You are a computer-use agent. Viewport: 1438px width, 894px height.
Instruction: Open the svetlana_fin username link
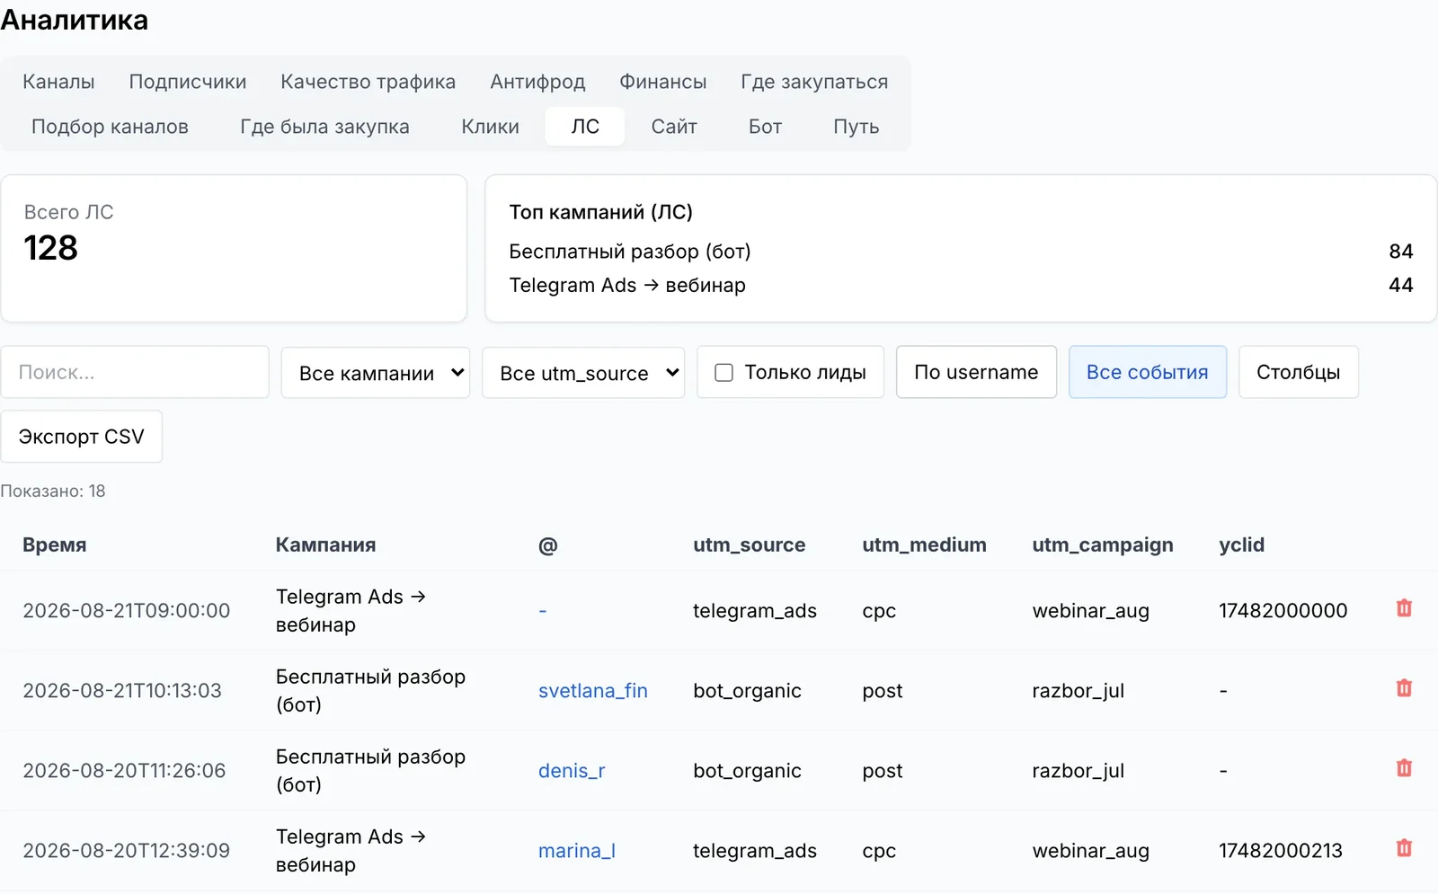(x=593, y=690)
